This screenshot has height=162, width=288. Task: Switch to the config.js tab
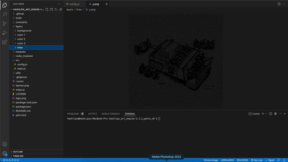click(x=74, y=4)
